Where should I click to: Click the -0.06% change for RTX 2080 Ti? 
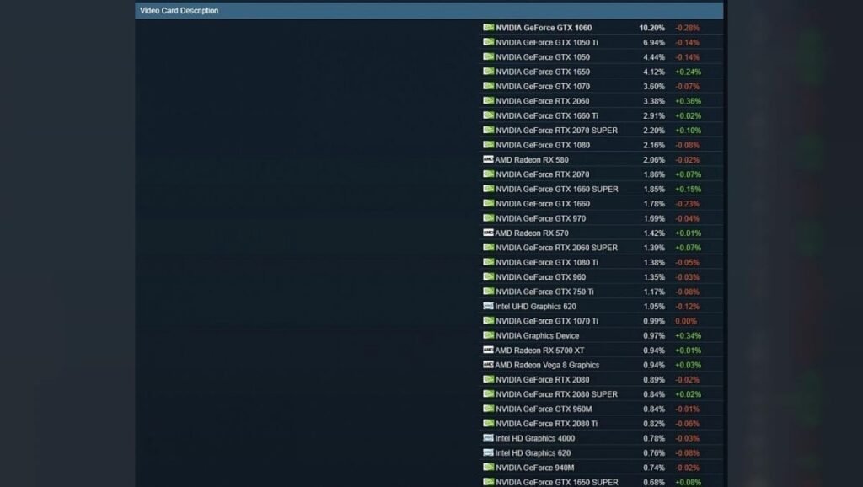[688, 424]
